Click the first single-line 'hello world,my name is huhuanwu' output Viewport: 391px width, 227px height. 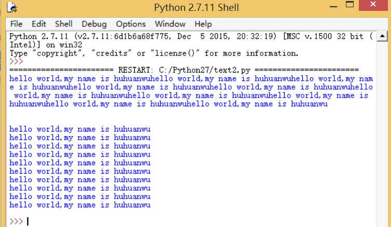pyautogui.click(x=80, y=129)
